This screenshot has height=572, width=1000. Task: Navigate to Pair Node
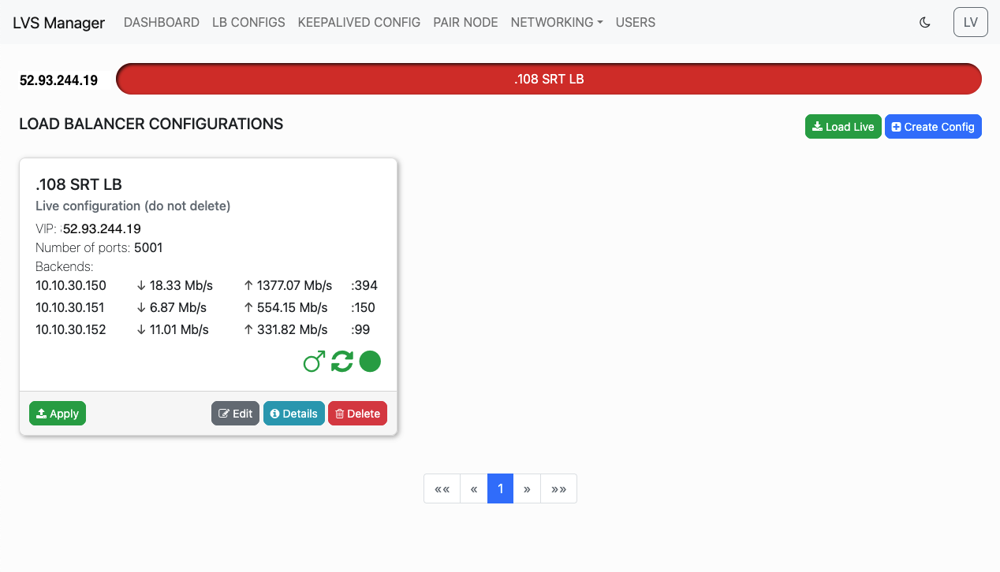point(465,22)
